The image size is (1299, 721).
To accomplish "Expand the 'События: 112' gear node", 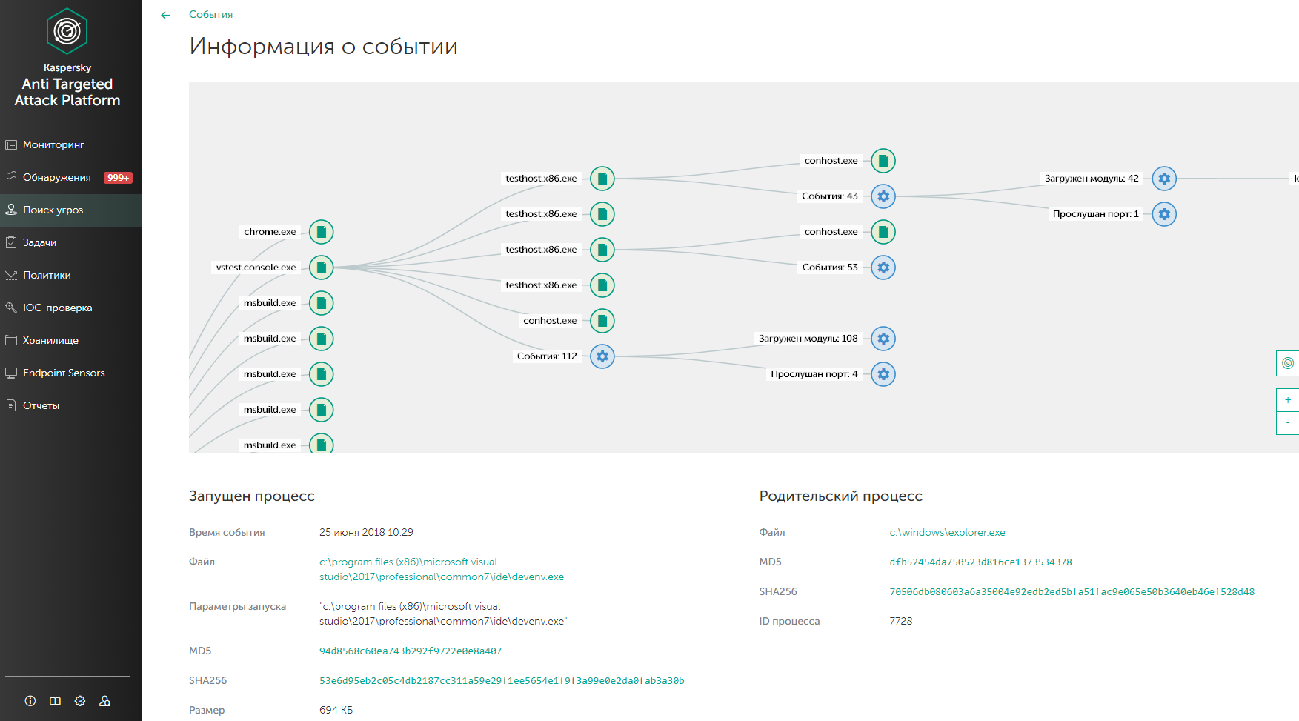I will [x=602, y=356].
